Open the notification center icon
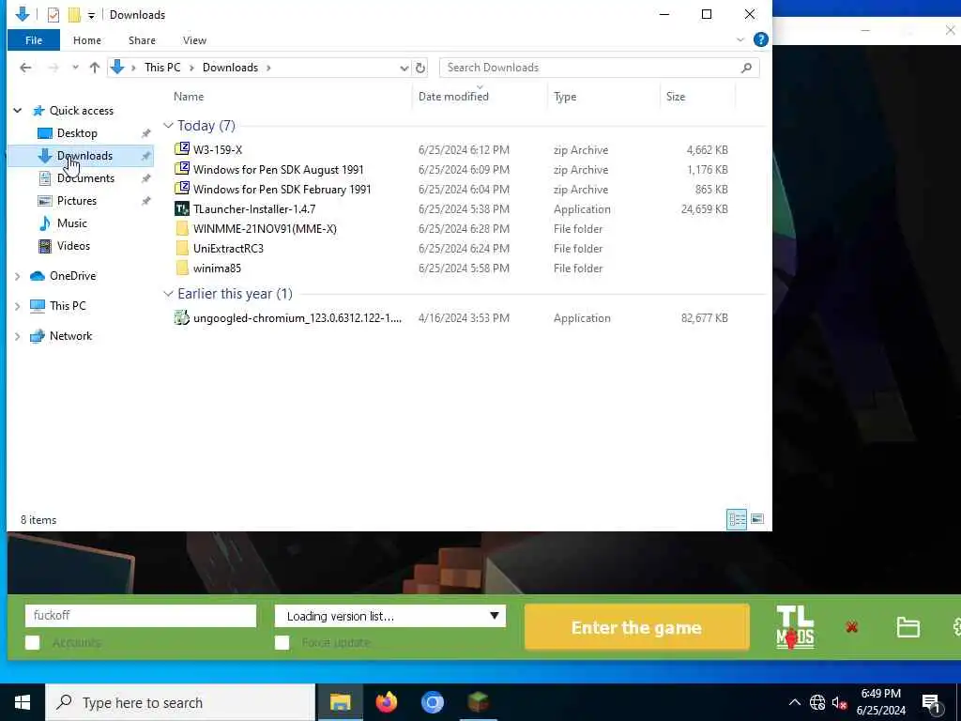The height and width of the screenshot is (721, 961). coord(932,702)
